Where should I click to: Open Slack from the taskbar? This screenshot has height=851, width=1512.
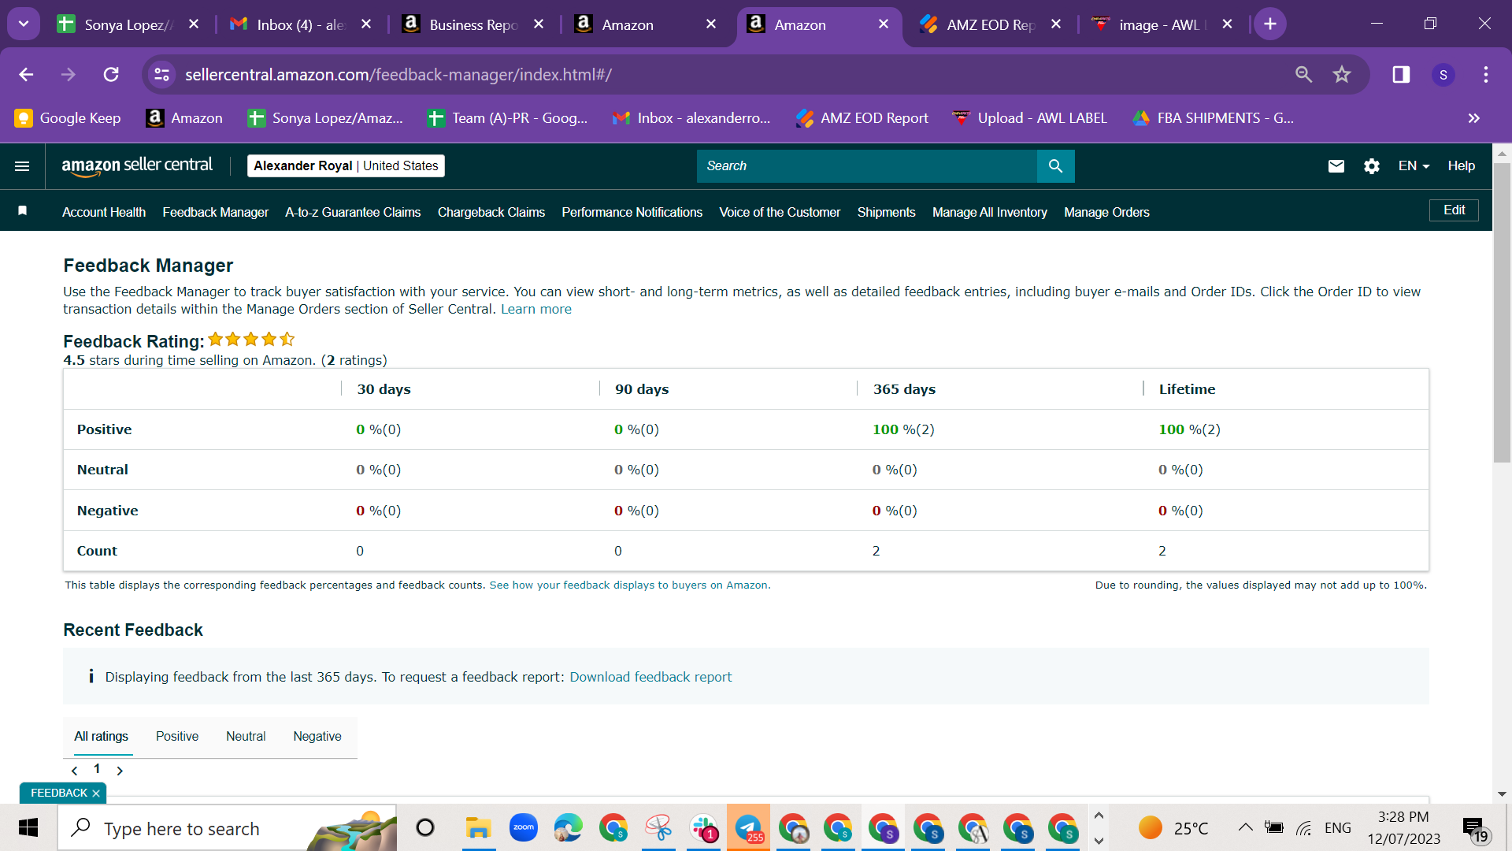pyautogui.click(x=703, y=828)
